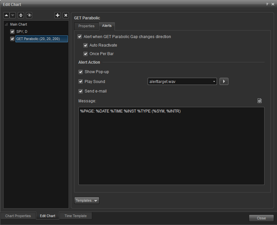Open the Templates dropdown menu

(87, 200)
